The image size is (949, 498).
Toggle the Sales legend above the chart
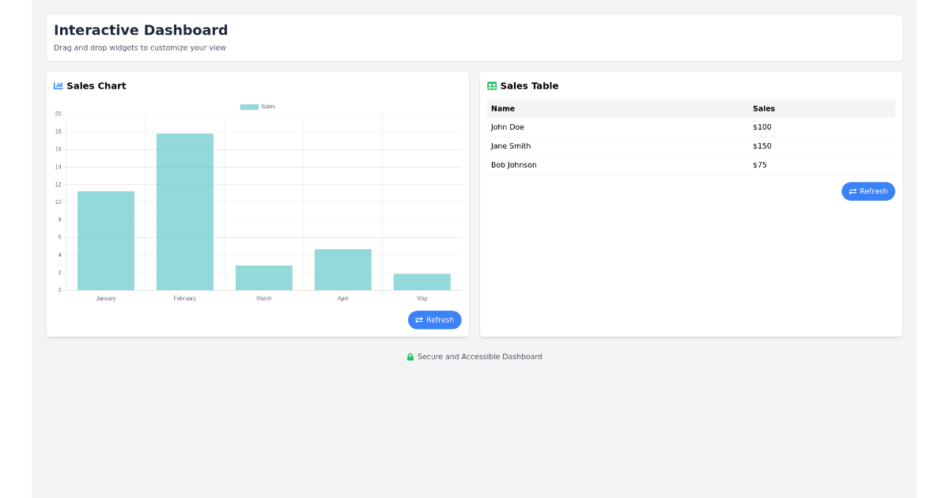260,105
